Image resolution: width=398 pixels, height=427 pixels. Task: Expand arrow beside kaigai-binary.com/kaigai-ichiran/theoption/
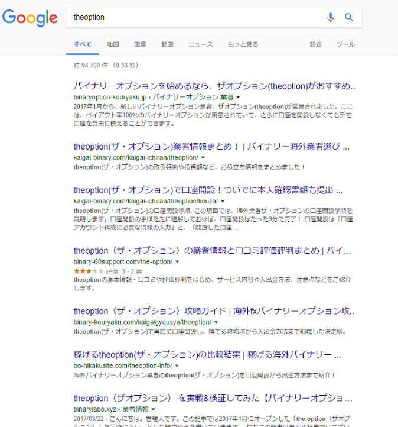coord(203,158)
